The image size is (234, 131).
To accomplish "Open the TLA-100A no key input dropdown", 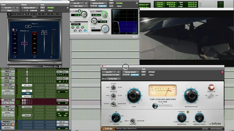I will click(x=113, y=79).
